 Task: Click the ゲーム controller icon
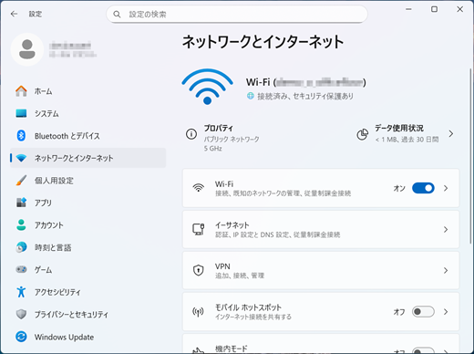pyautogui.click(x=21, y=269)
